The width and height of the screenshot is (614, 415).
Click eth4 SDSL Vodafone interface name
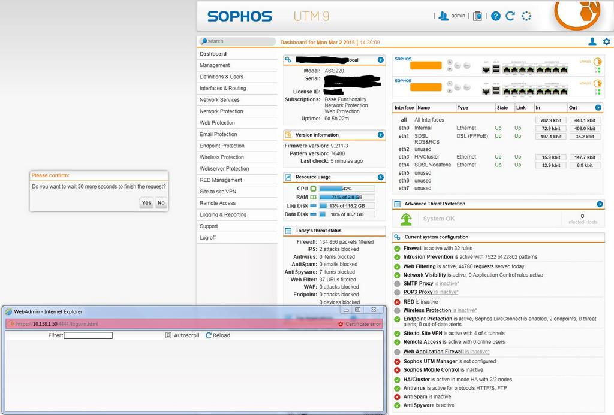[433, 165]
